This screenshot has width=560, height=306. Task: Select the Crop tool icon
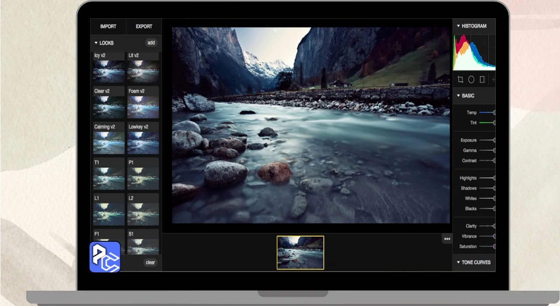point(460,80)
